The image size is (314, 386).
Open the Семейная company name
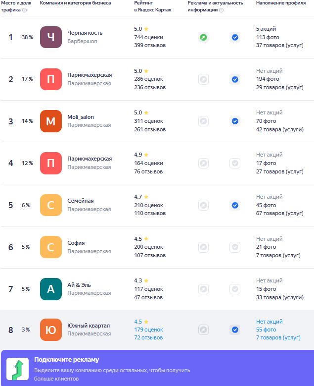click(x=81, y=201)
